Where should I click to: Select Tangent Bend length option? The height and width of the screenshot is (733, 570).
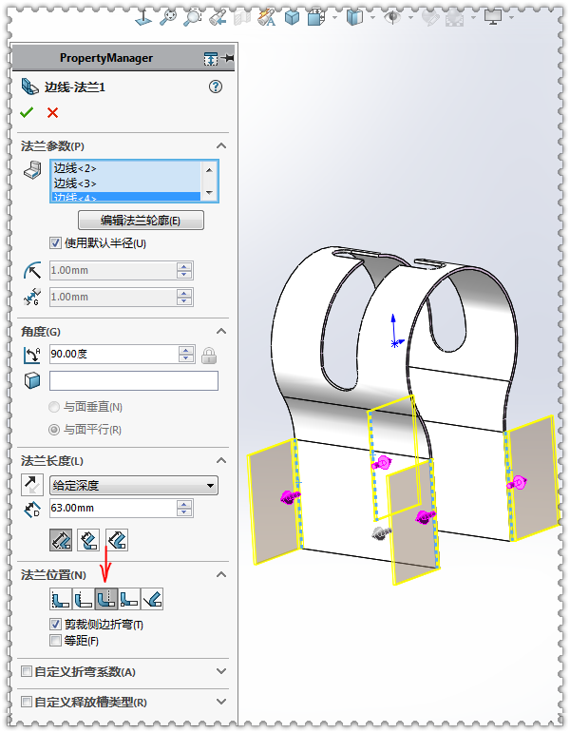pos(117,540)
